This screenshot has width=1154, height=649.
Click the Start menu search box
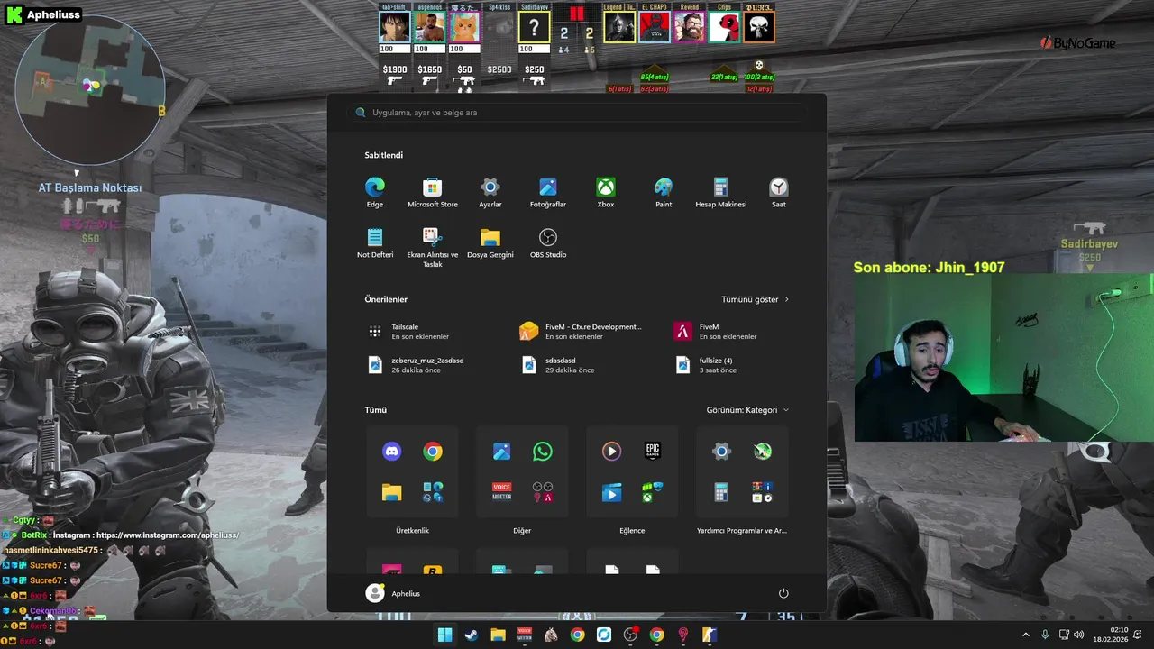pyautogui.click(x=577, y=113)
